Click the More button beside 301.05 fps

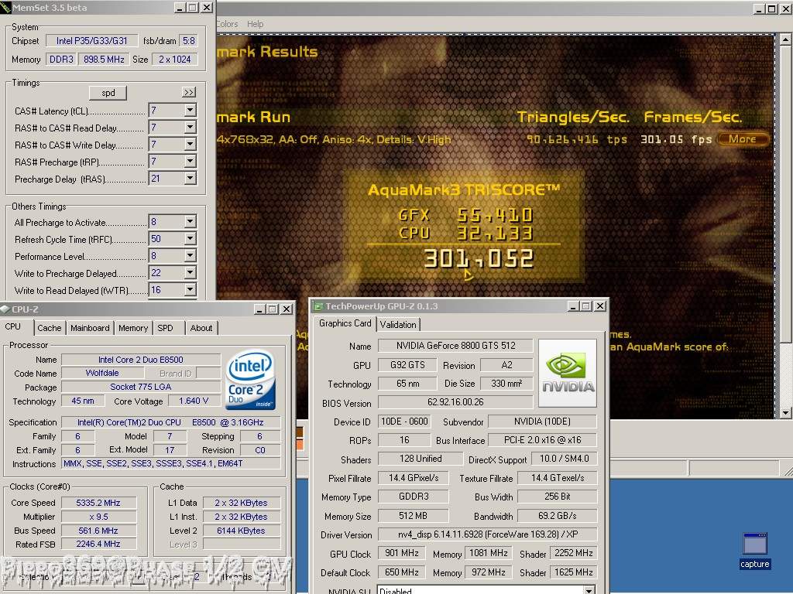743,139
